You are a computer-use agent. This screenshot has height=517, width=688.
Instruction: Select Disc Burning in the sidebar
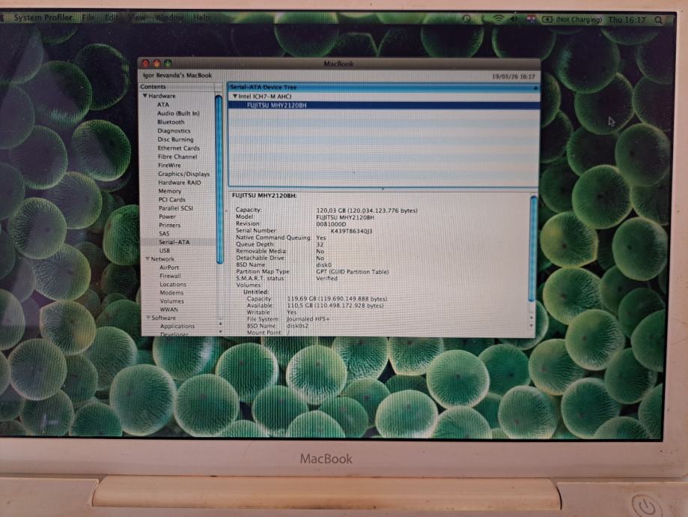(175, 139)
